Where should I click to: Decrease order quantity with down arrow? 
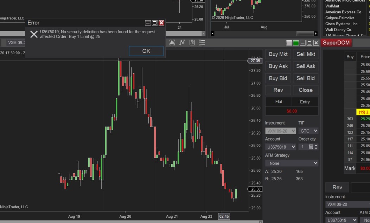point(316,148)
